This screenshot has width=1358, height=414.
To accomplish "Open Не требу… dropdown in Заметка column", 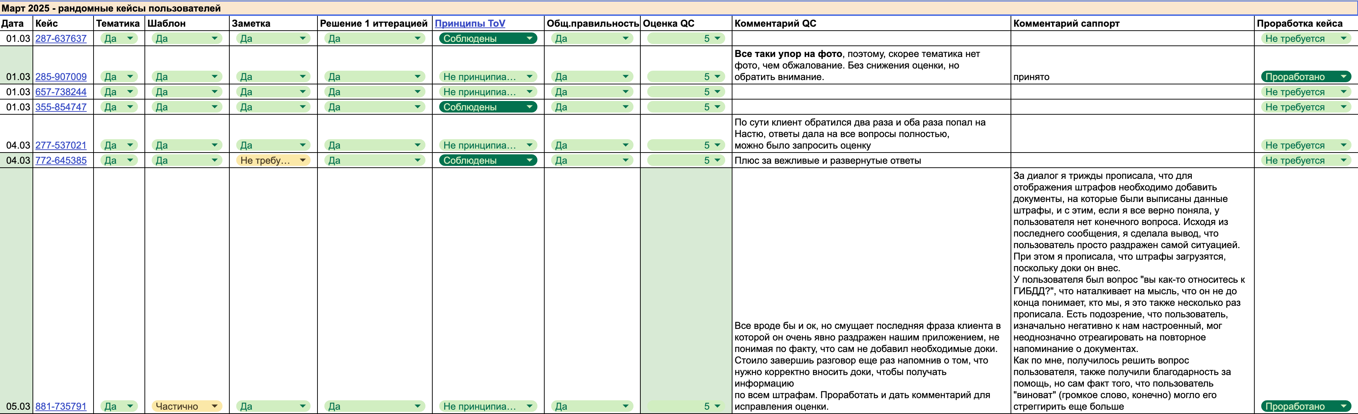I will click(x=273, y=160).
